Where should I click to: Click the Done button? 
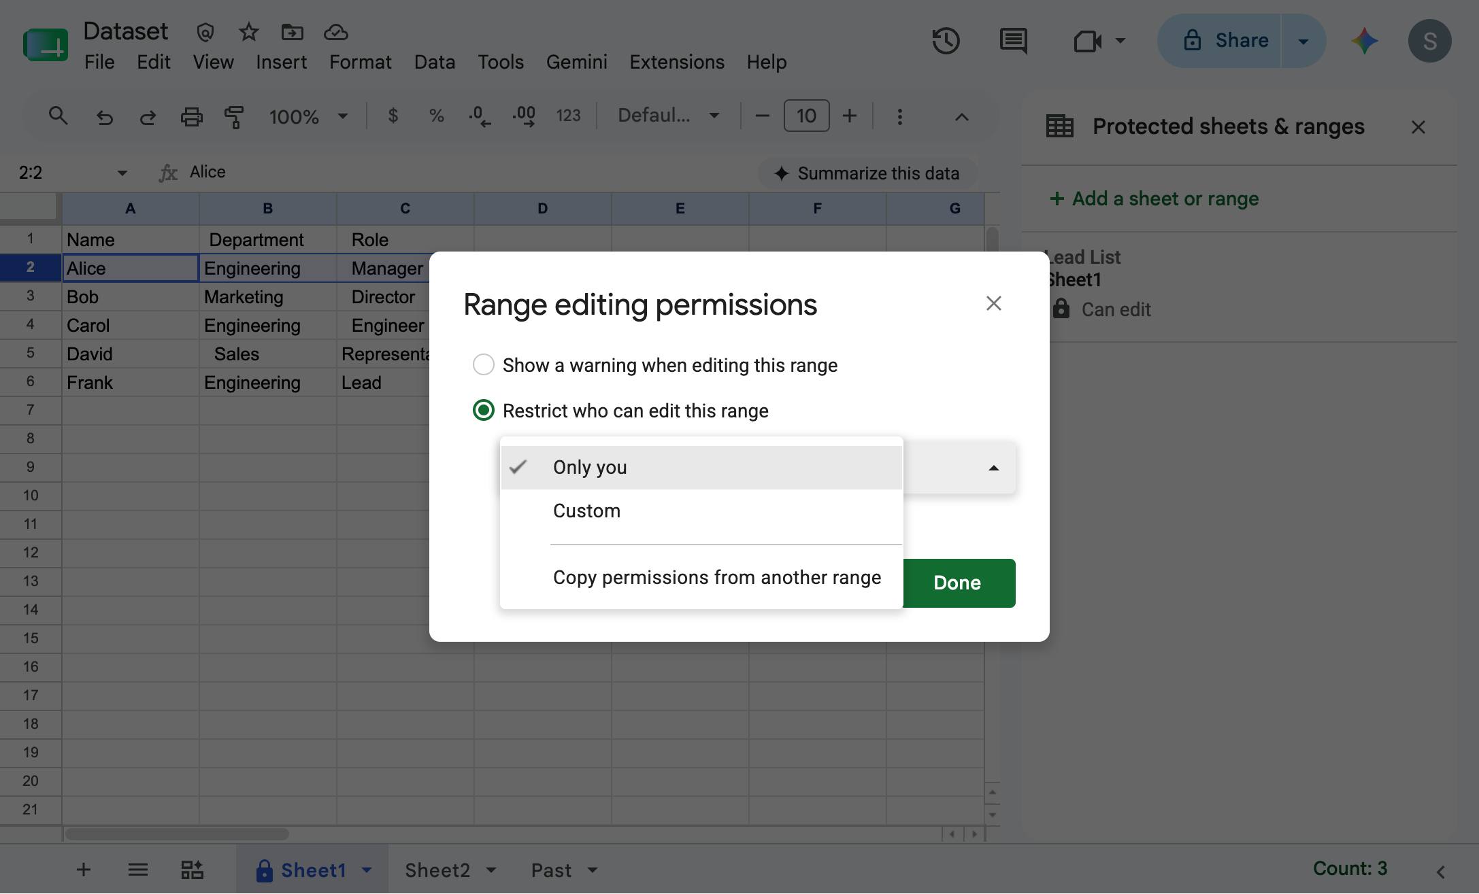(957, 583)
